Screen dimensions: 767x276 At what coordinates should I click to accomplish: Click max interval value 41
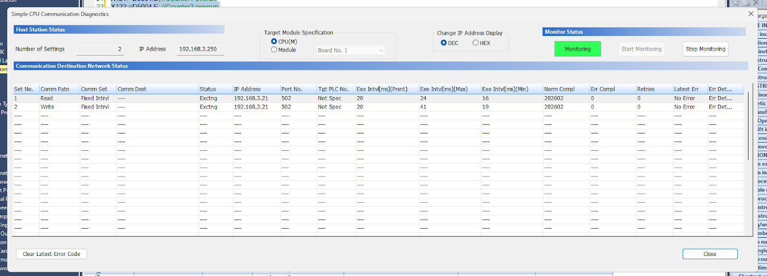pyautogui.click(x=423, y=107)
